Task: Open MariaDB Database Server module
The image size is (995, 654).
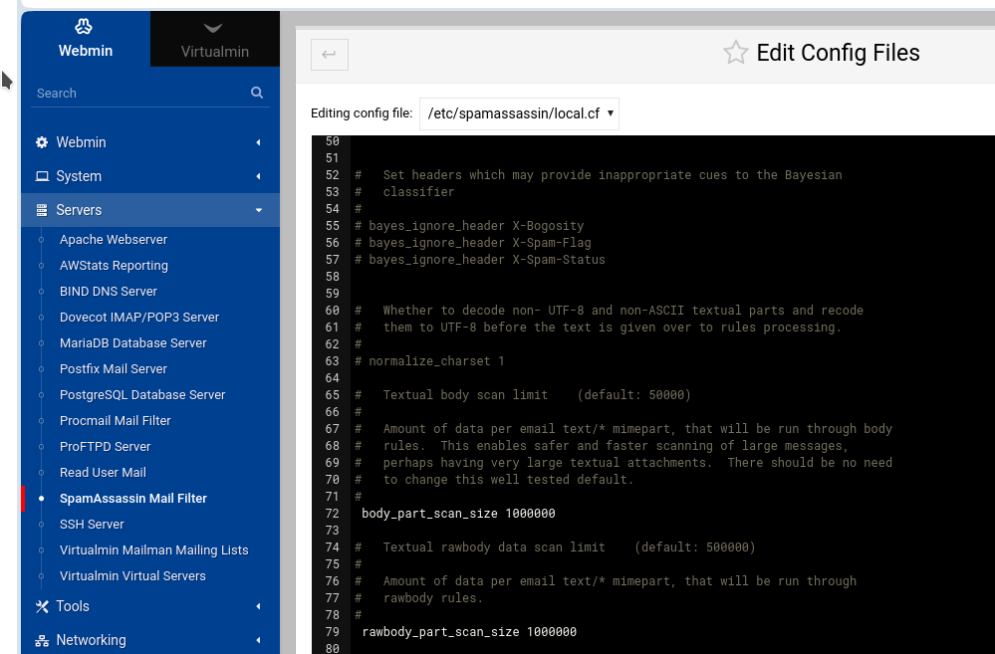Action: click(x=133, y=343)
